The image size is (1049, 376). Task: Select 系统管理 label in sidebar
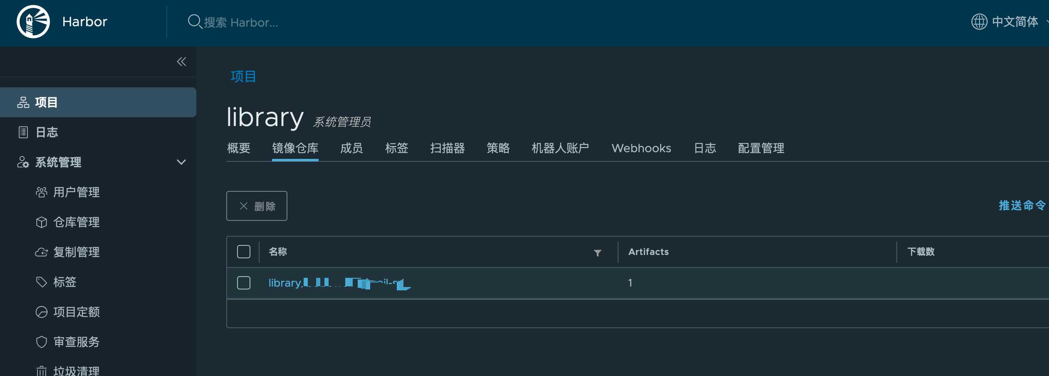pos(58,162)
